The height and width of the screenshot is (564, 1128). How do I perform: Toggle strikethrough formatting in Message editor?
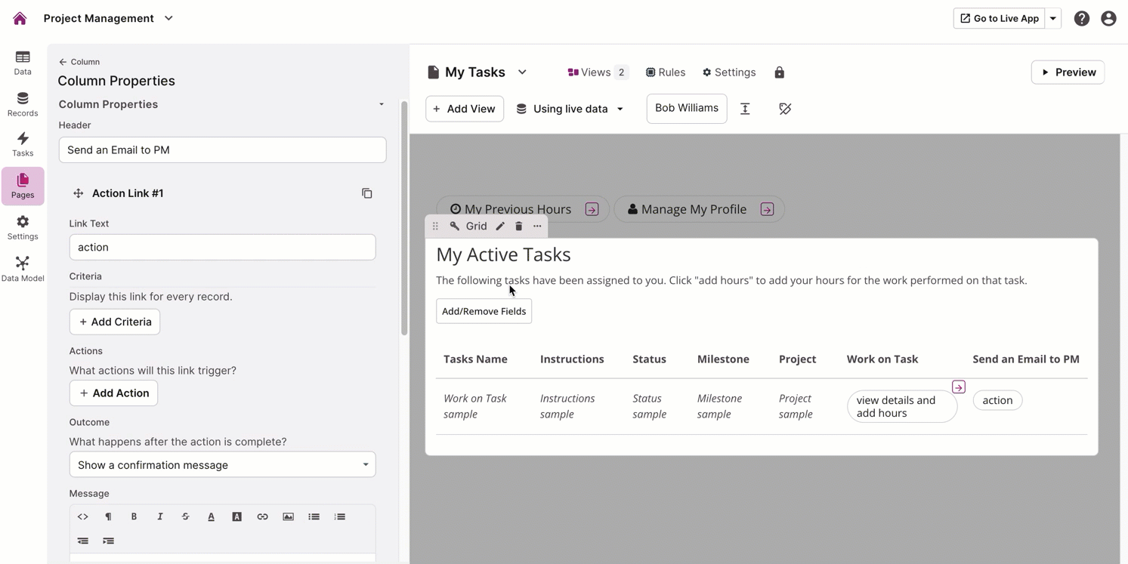[x=185, y=517]
